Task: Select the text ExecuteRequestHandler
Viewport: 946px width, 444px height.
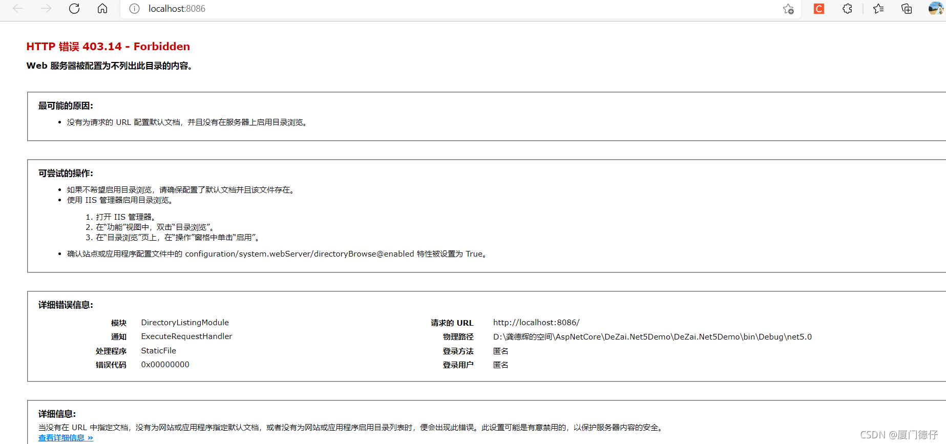Action: point(186,336)
